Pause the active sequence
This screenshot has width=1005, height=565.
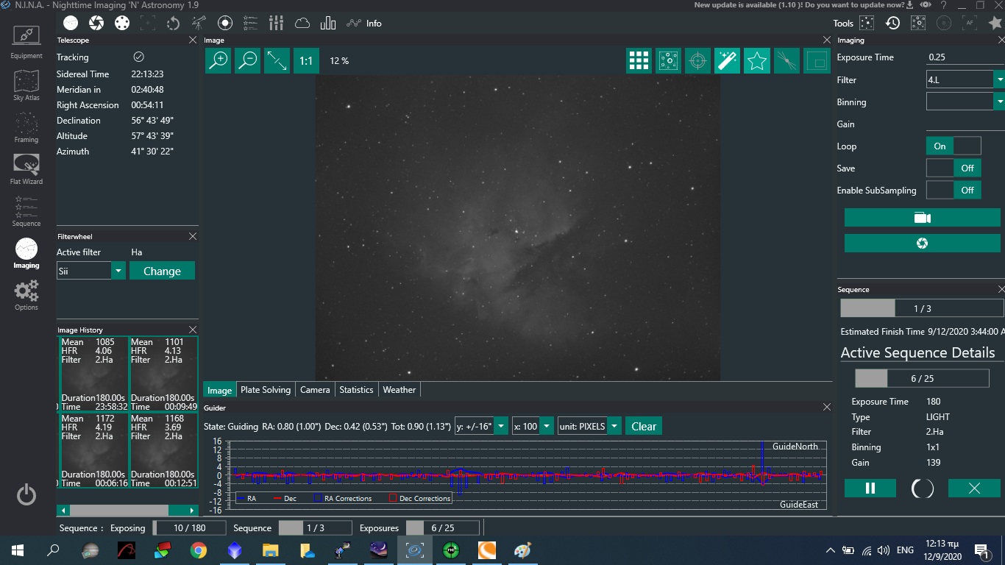pyautogui.click(x=870, y=488)
